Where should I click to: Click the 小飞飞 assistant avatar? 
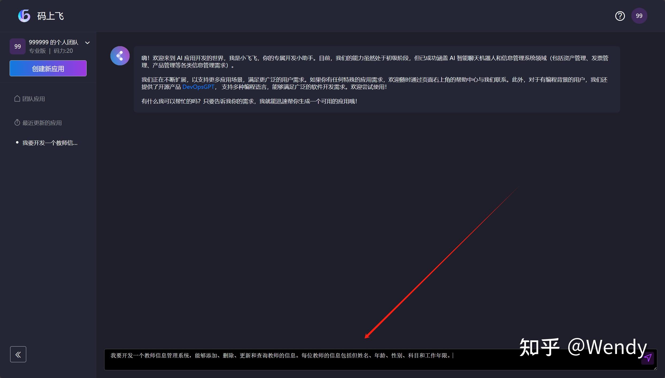[x=120, y=55]
